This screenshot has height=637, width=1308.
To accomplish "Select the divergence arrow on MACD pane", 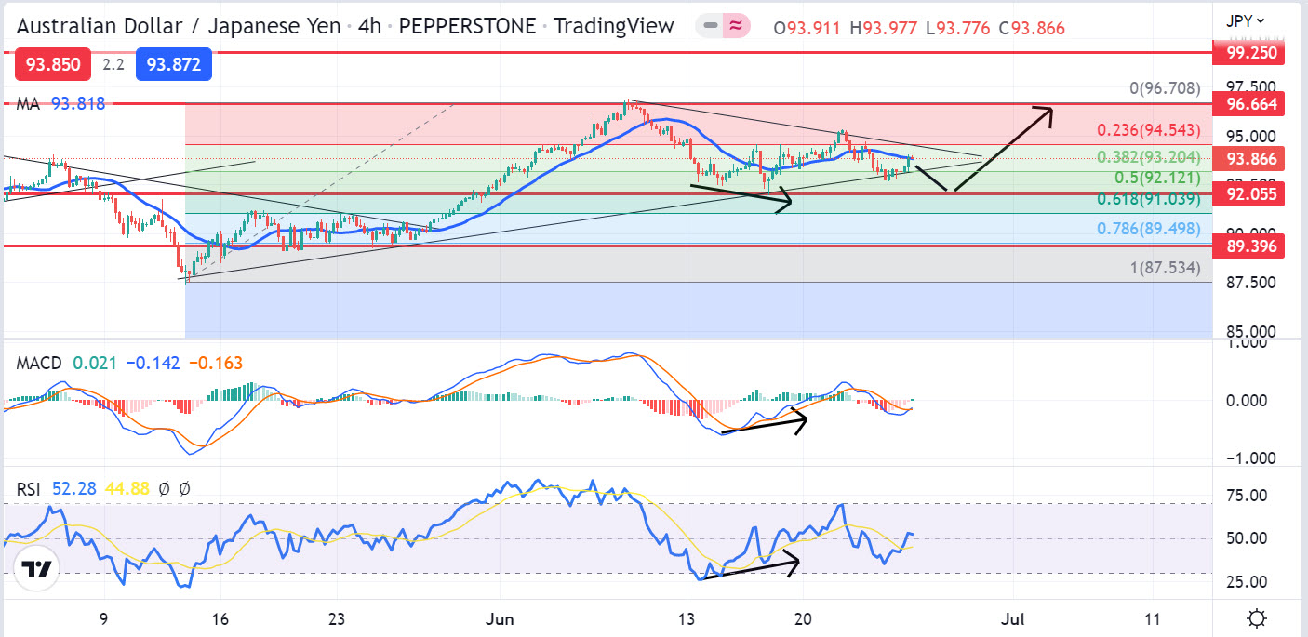I will point(763,421).
